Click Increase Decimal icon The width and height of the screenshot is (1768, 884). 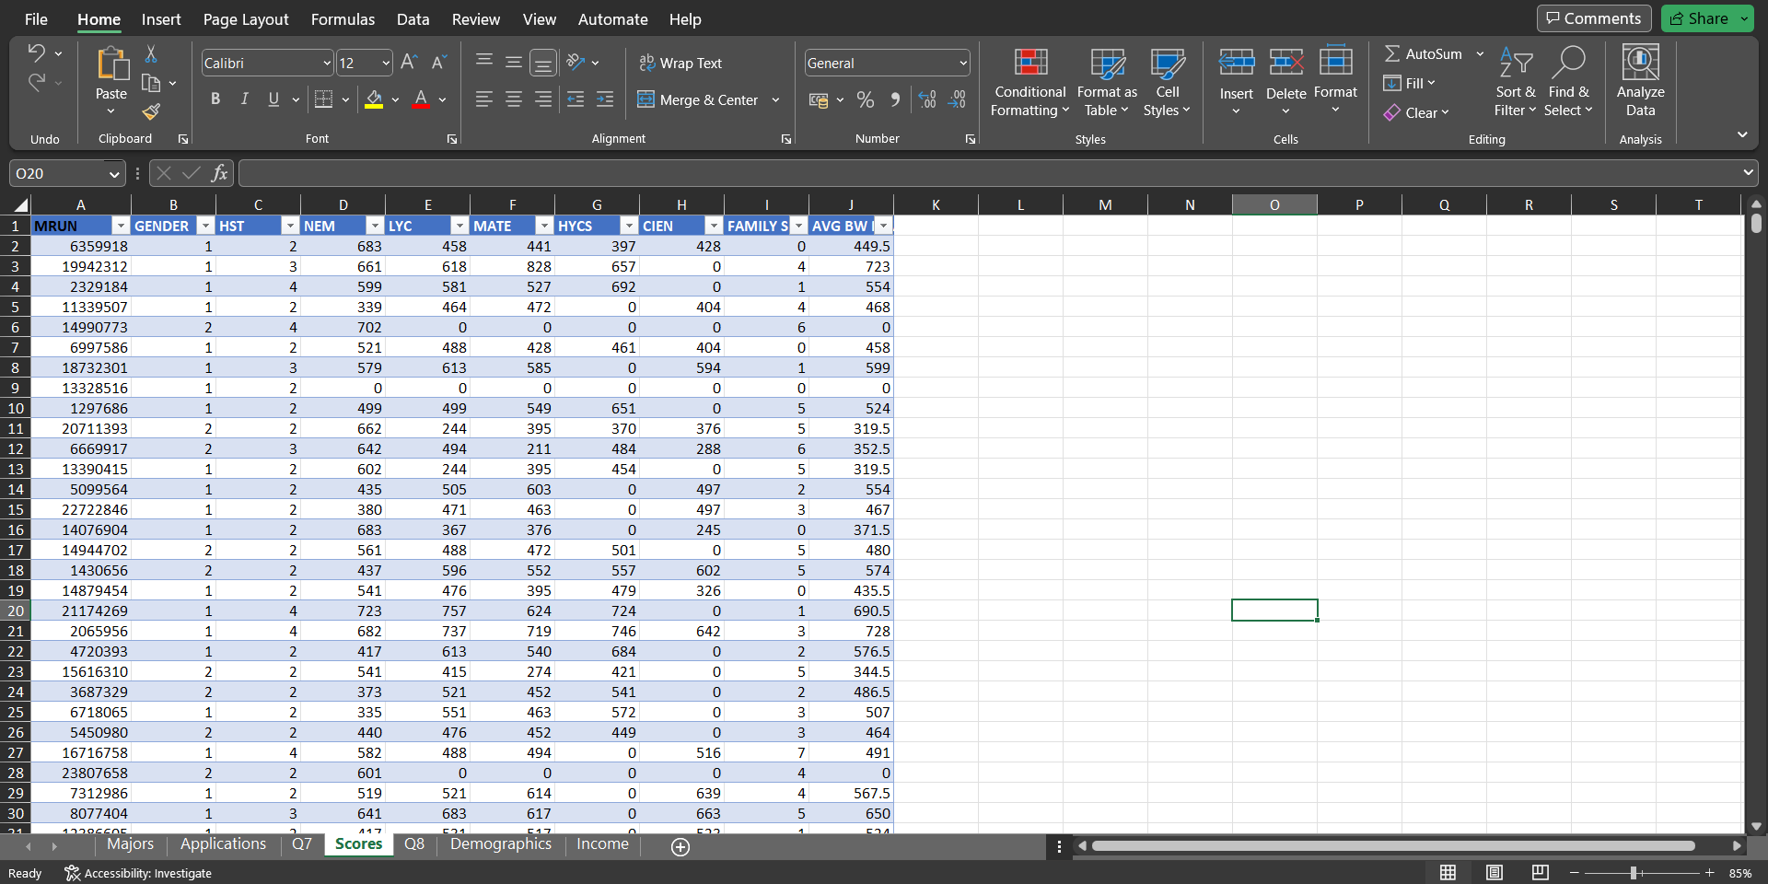point(927,99)
